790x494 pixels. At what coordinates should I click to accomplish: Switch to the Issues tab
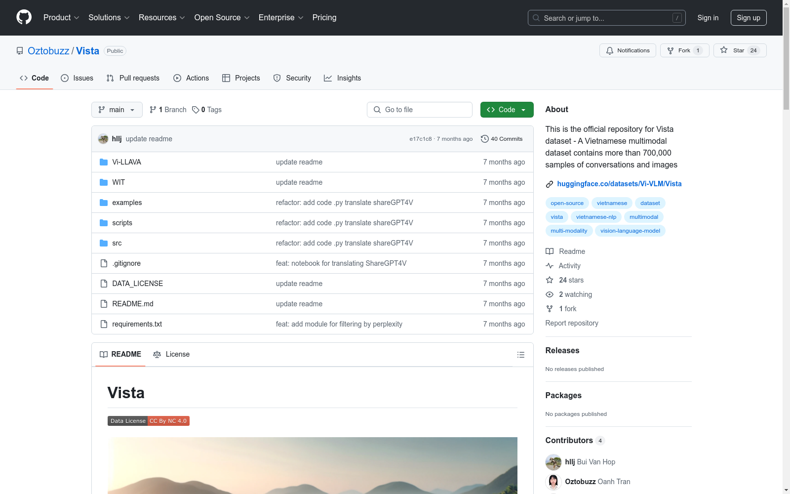point(77,78)
